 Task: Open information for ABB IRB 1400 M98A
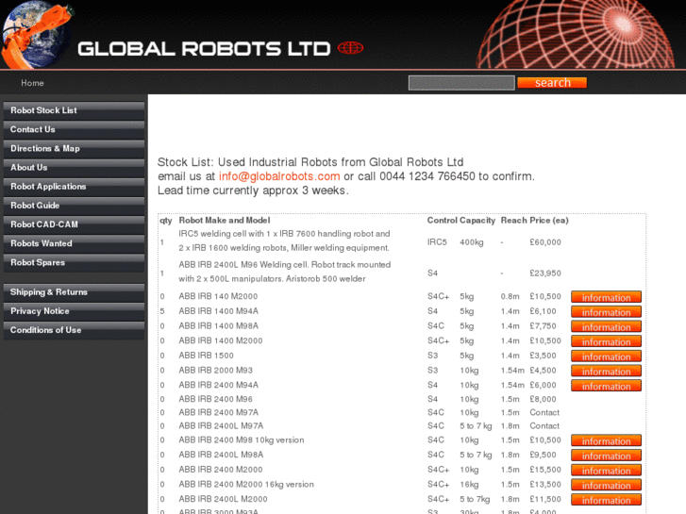point(606,326)
